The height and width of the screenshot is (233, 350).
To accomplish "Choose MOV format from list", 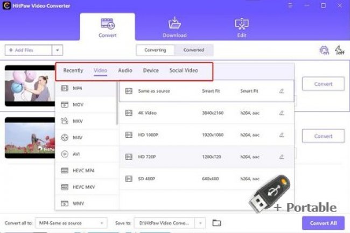I will coord(78,104).
